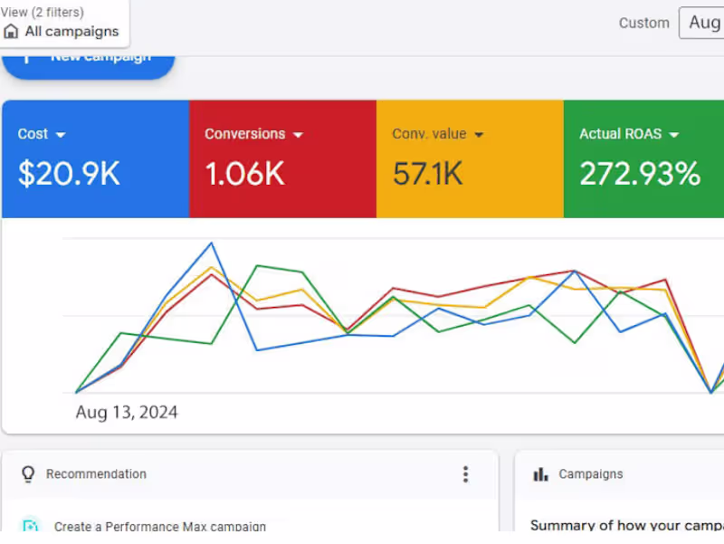This screenshot has width=724, height=544.
Task: Click the Performance Max campaign icon
Action: click(x=31, y=527)
